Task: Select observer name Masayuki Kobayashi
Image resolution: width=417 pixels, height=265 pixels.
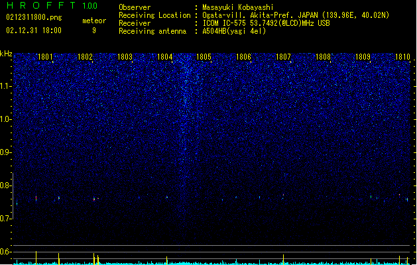Action: 238,7
